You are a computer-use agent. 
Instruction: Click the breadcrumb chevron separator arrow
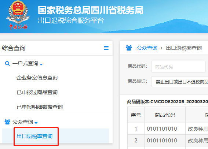click(x=161, y=48)
